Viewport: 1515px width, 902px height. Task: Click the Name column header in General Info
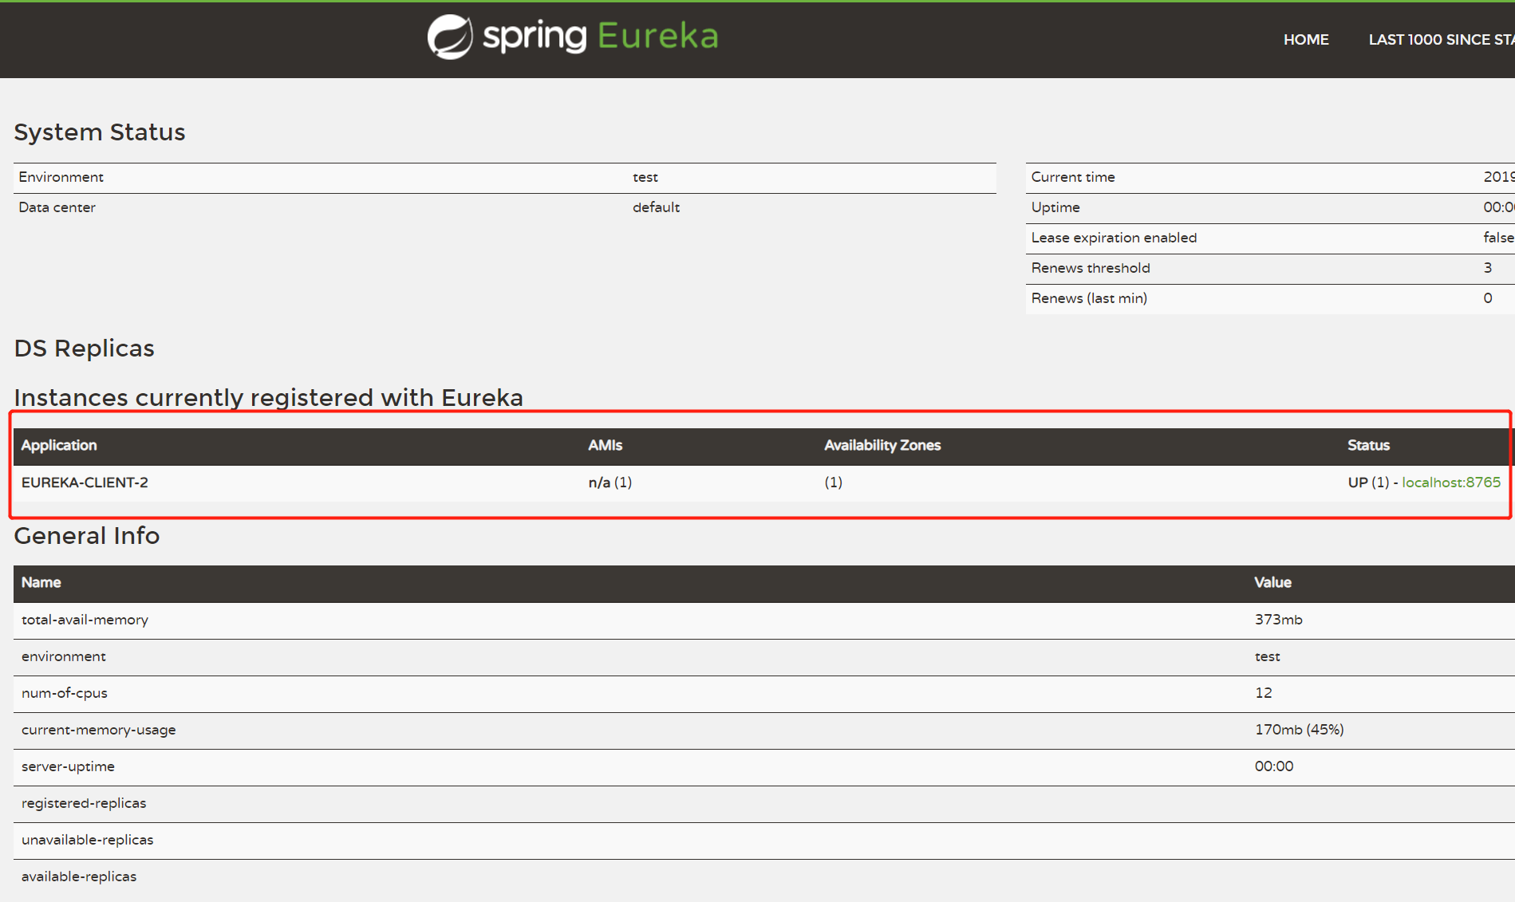(41, 582)
